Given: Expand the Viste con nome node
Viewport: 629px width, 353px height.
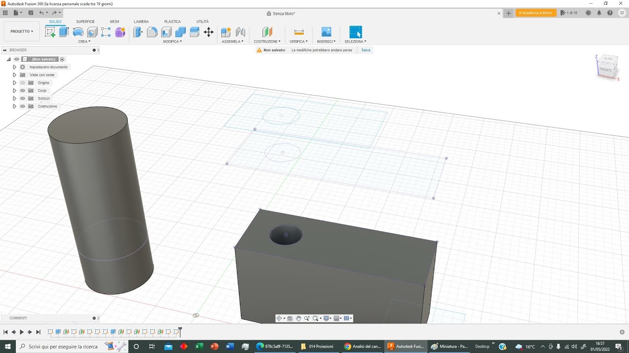Looking at the screenshot, I should 15,75.
